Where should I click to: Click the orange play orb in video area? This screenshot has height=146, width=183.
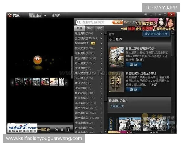[x=38, y=60]
